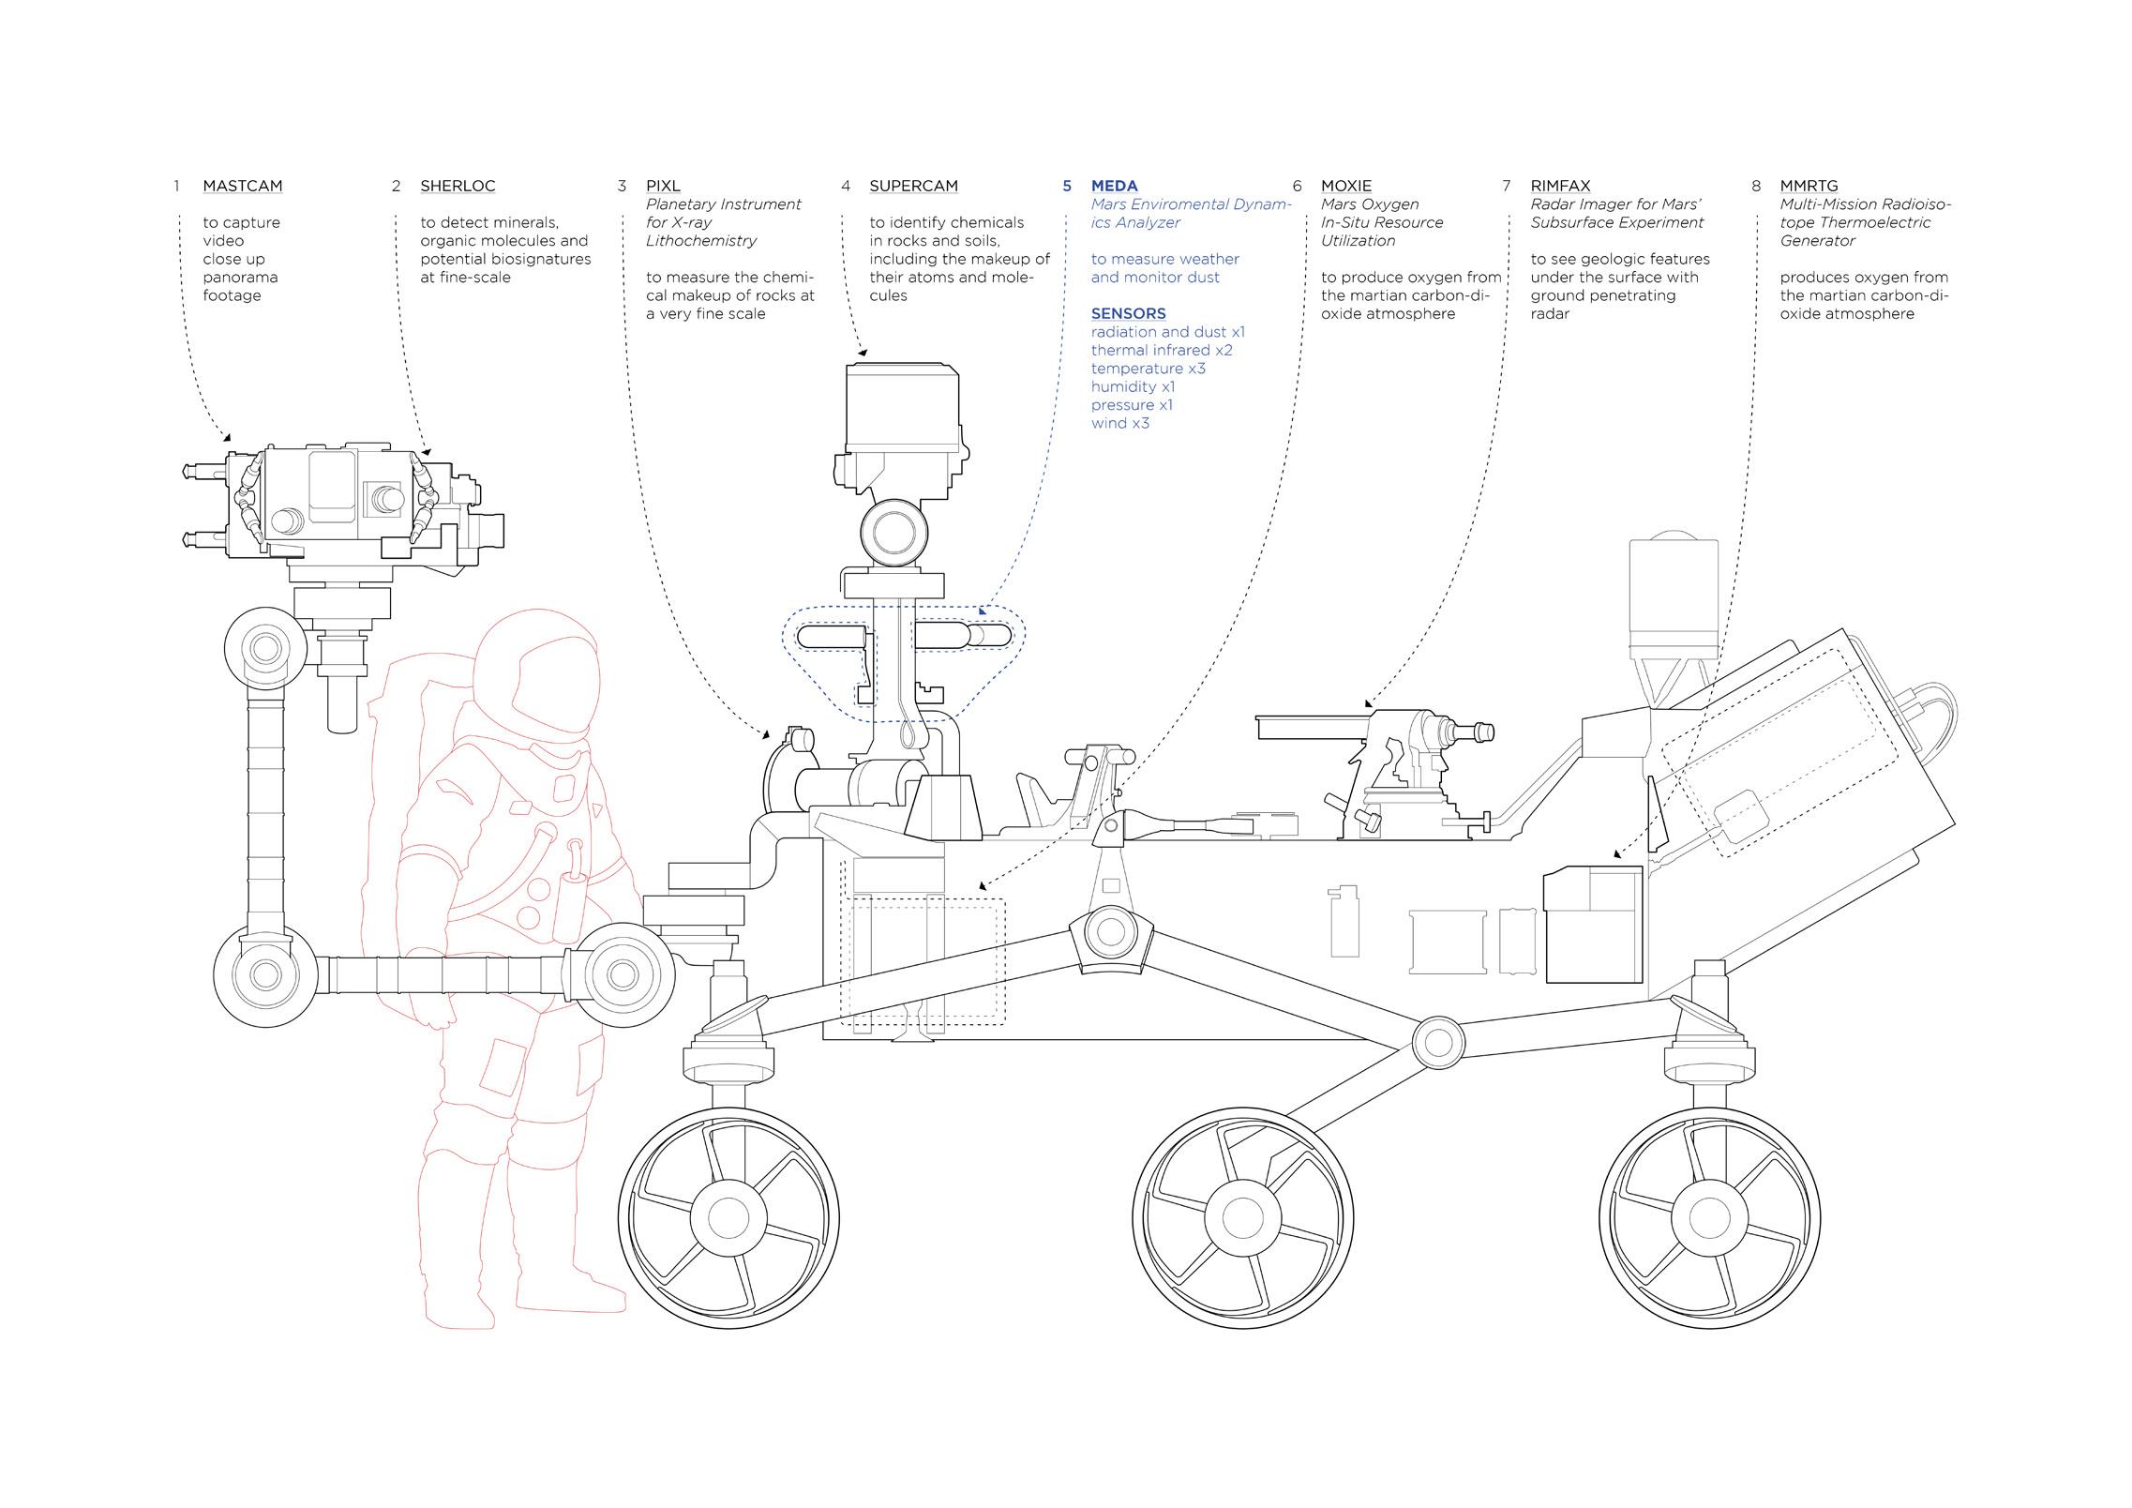
Task: Click the SuperCam mast head box
Action: click(902, 409)
